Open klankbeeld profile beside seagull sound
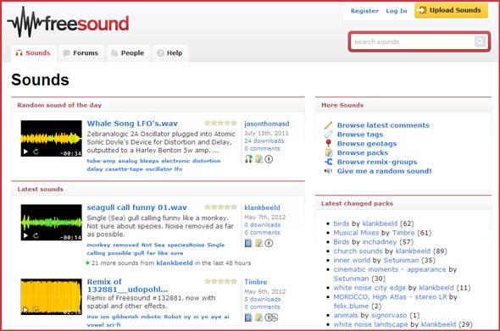Image resolution: width=500 pixels, height=331 pixels. click(x=262, y=207)
